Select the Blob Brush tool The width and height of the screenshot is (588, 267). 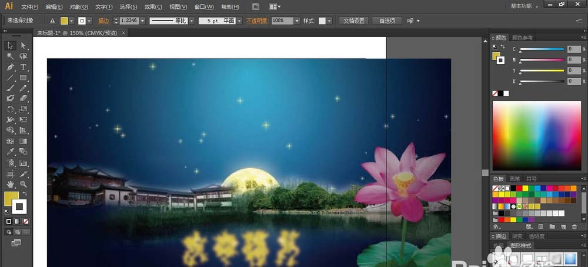point(10,99)
